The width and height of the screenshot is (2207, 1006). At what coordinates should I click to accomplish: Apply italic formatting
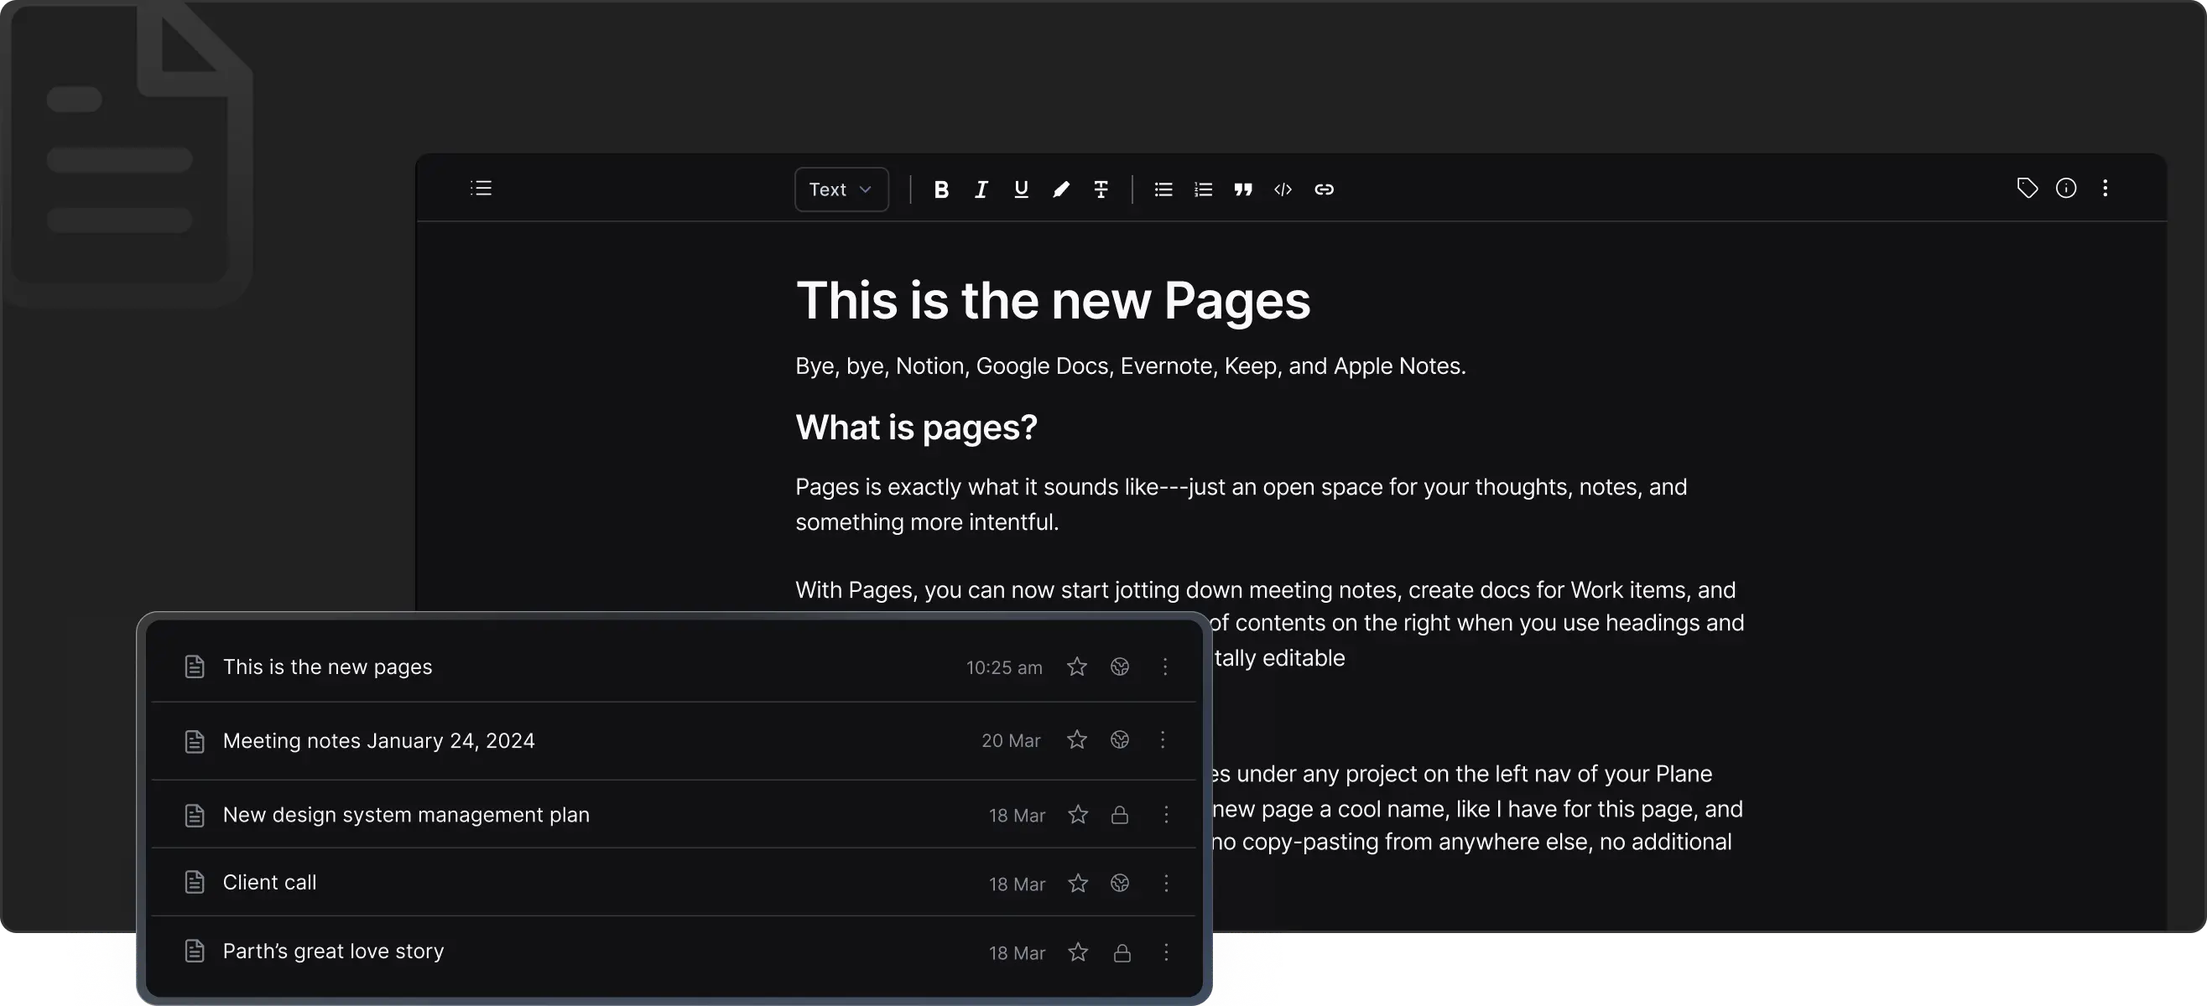(x=981, y=189)
